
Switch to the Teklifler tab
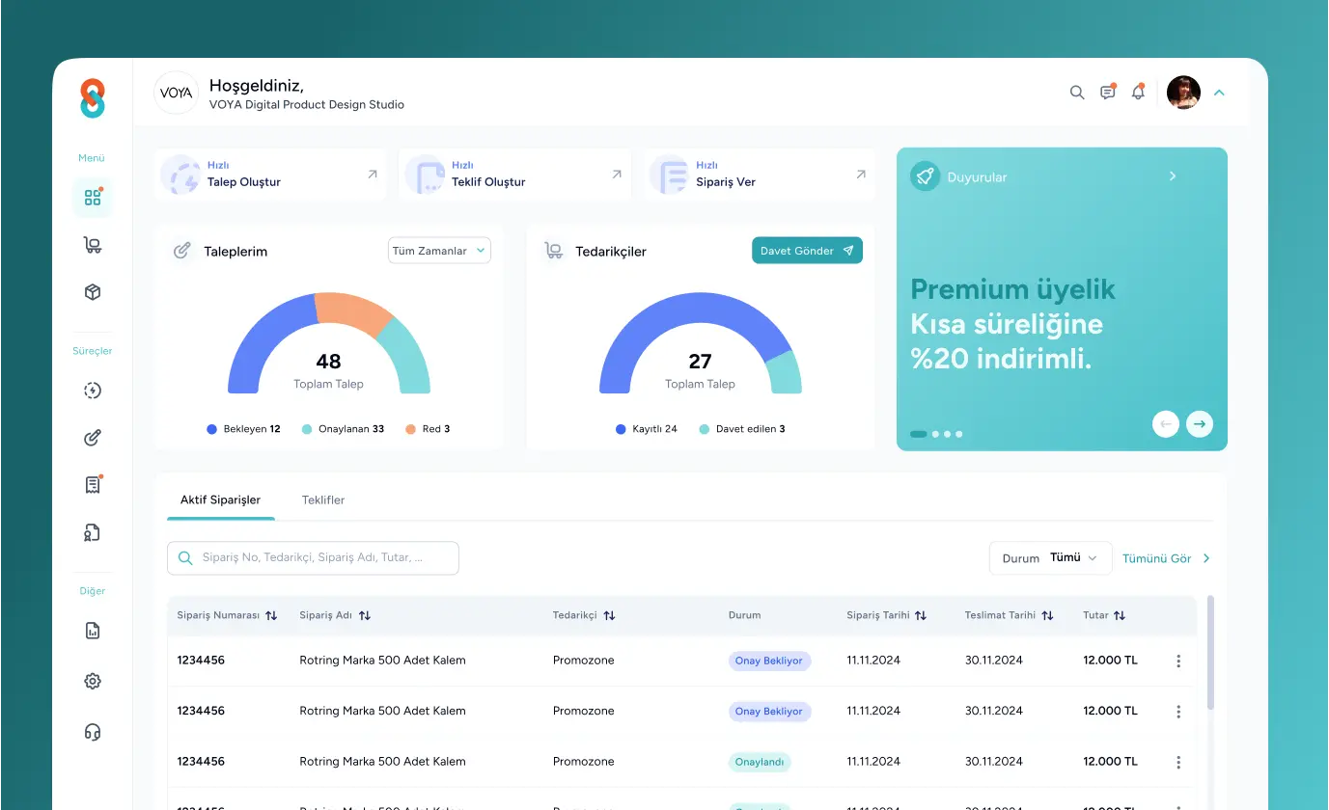pyautogui.click(x=323, y=500)
